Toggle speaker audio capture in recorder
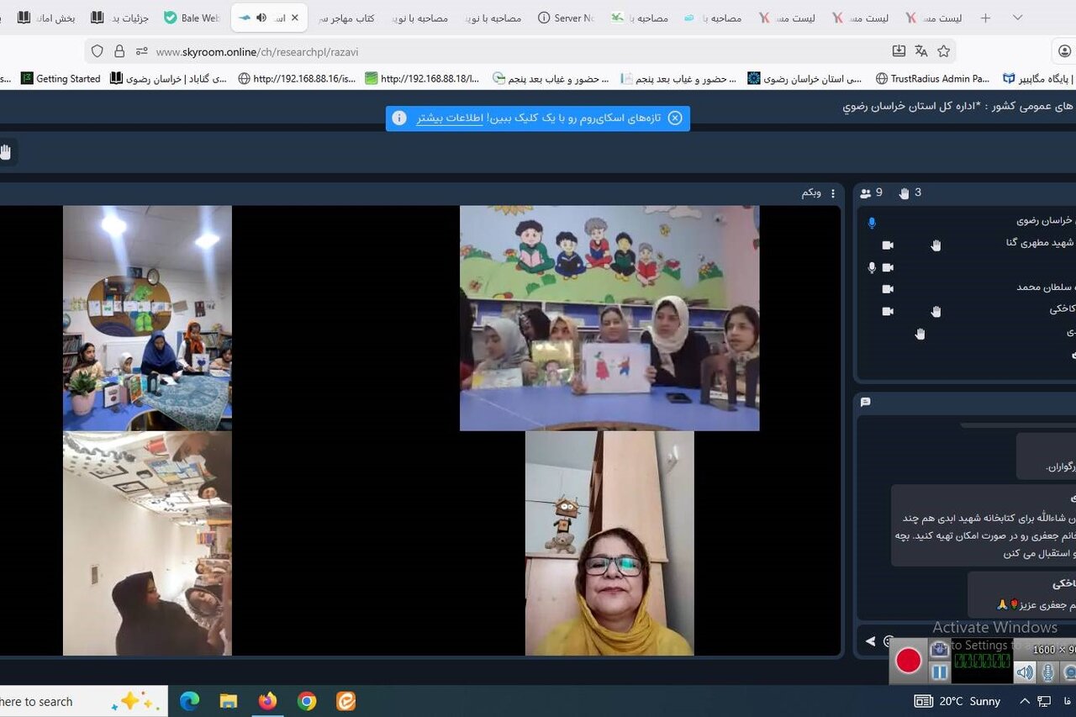The image size is (1076, 717). tap(1025, 672)
